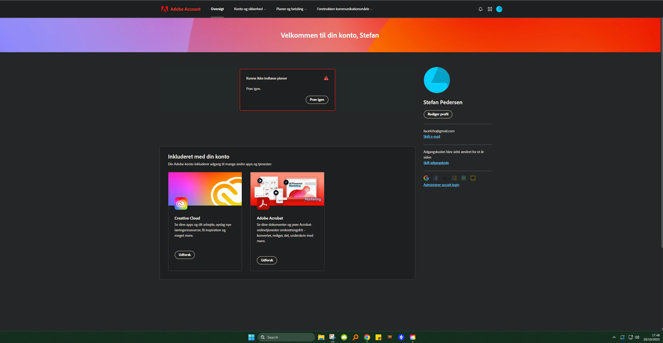Click the Facebook social login icon
The image size is (663, 343).
click(436, 178)
